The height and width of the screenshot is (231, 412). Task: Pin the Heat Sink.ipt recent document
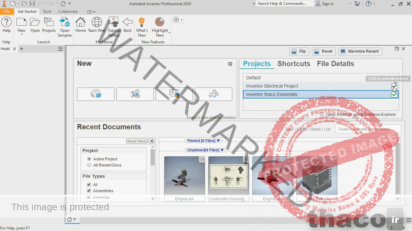[334, 159]
